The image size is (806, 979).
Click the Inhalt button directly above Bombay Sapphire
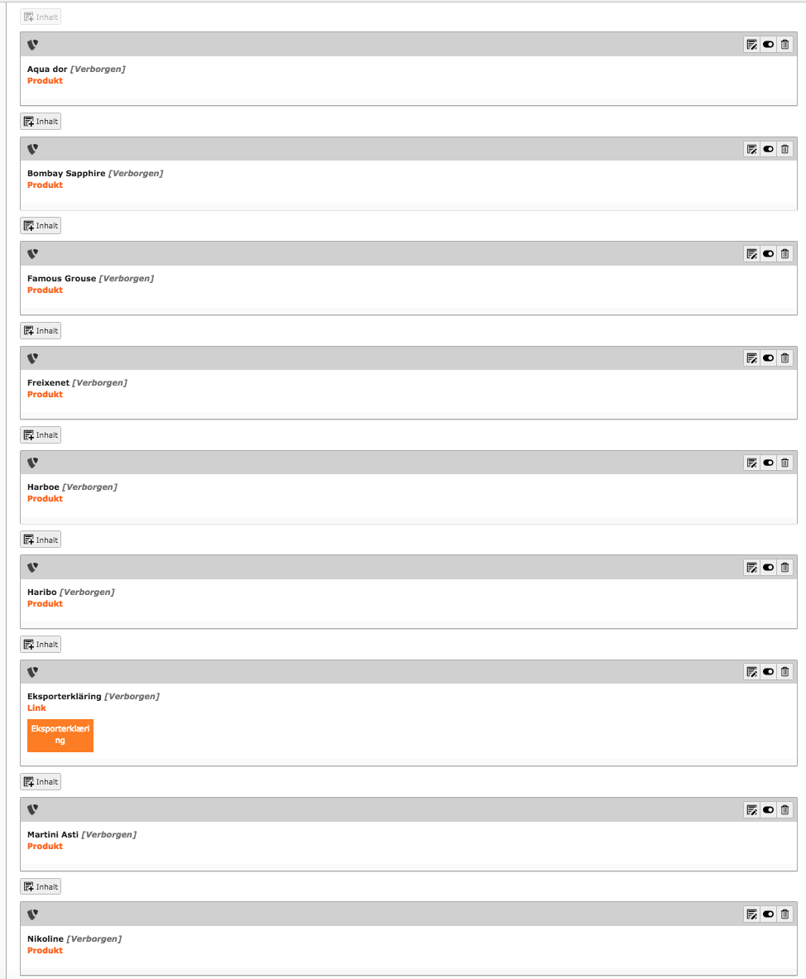click(41, 122)
